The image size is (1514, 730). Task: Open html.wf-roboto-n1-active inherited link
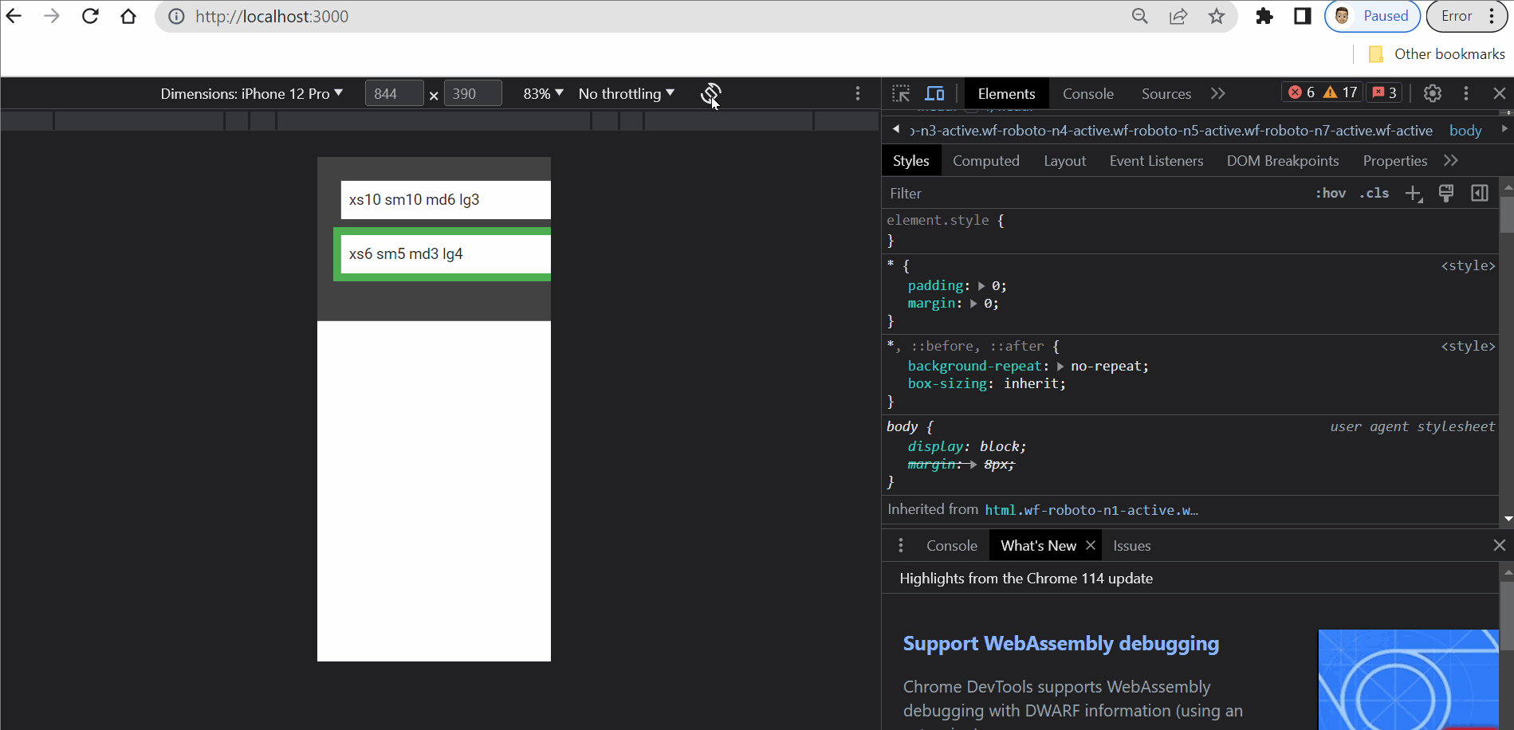click(x=1091, y=510)
